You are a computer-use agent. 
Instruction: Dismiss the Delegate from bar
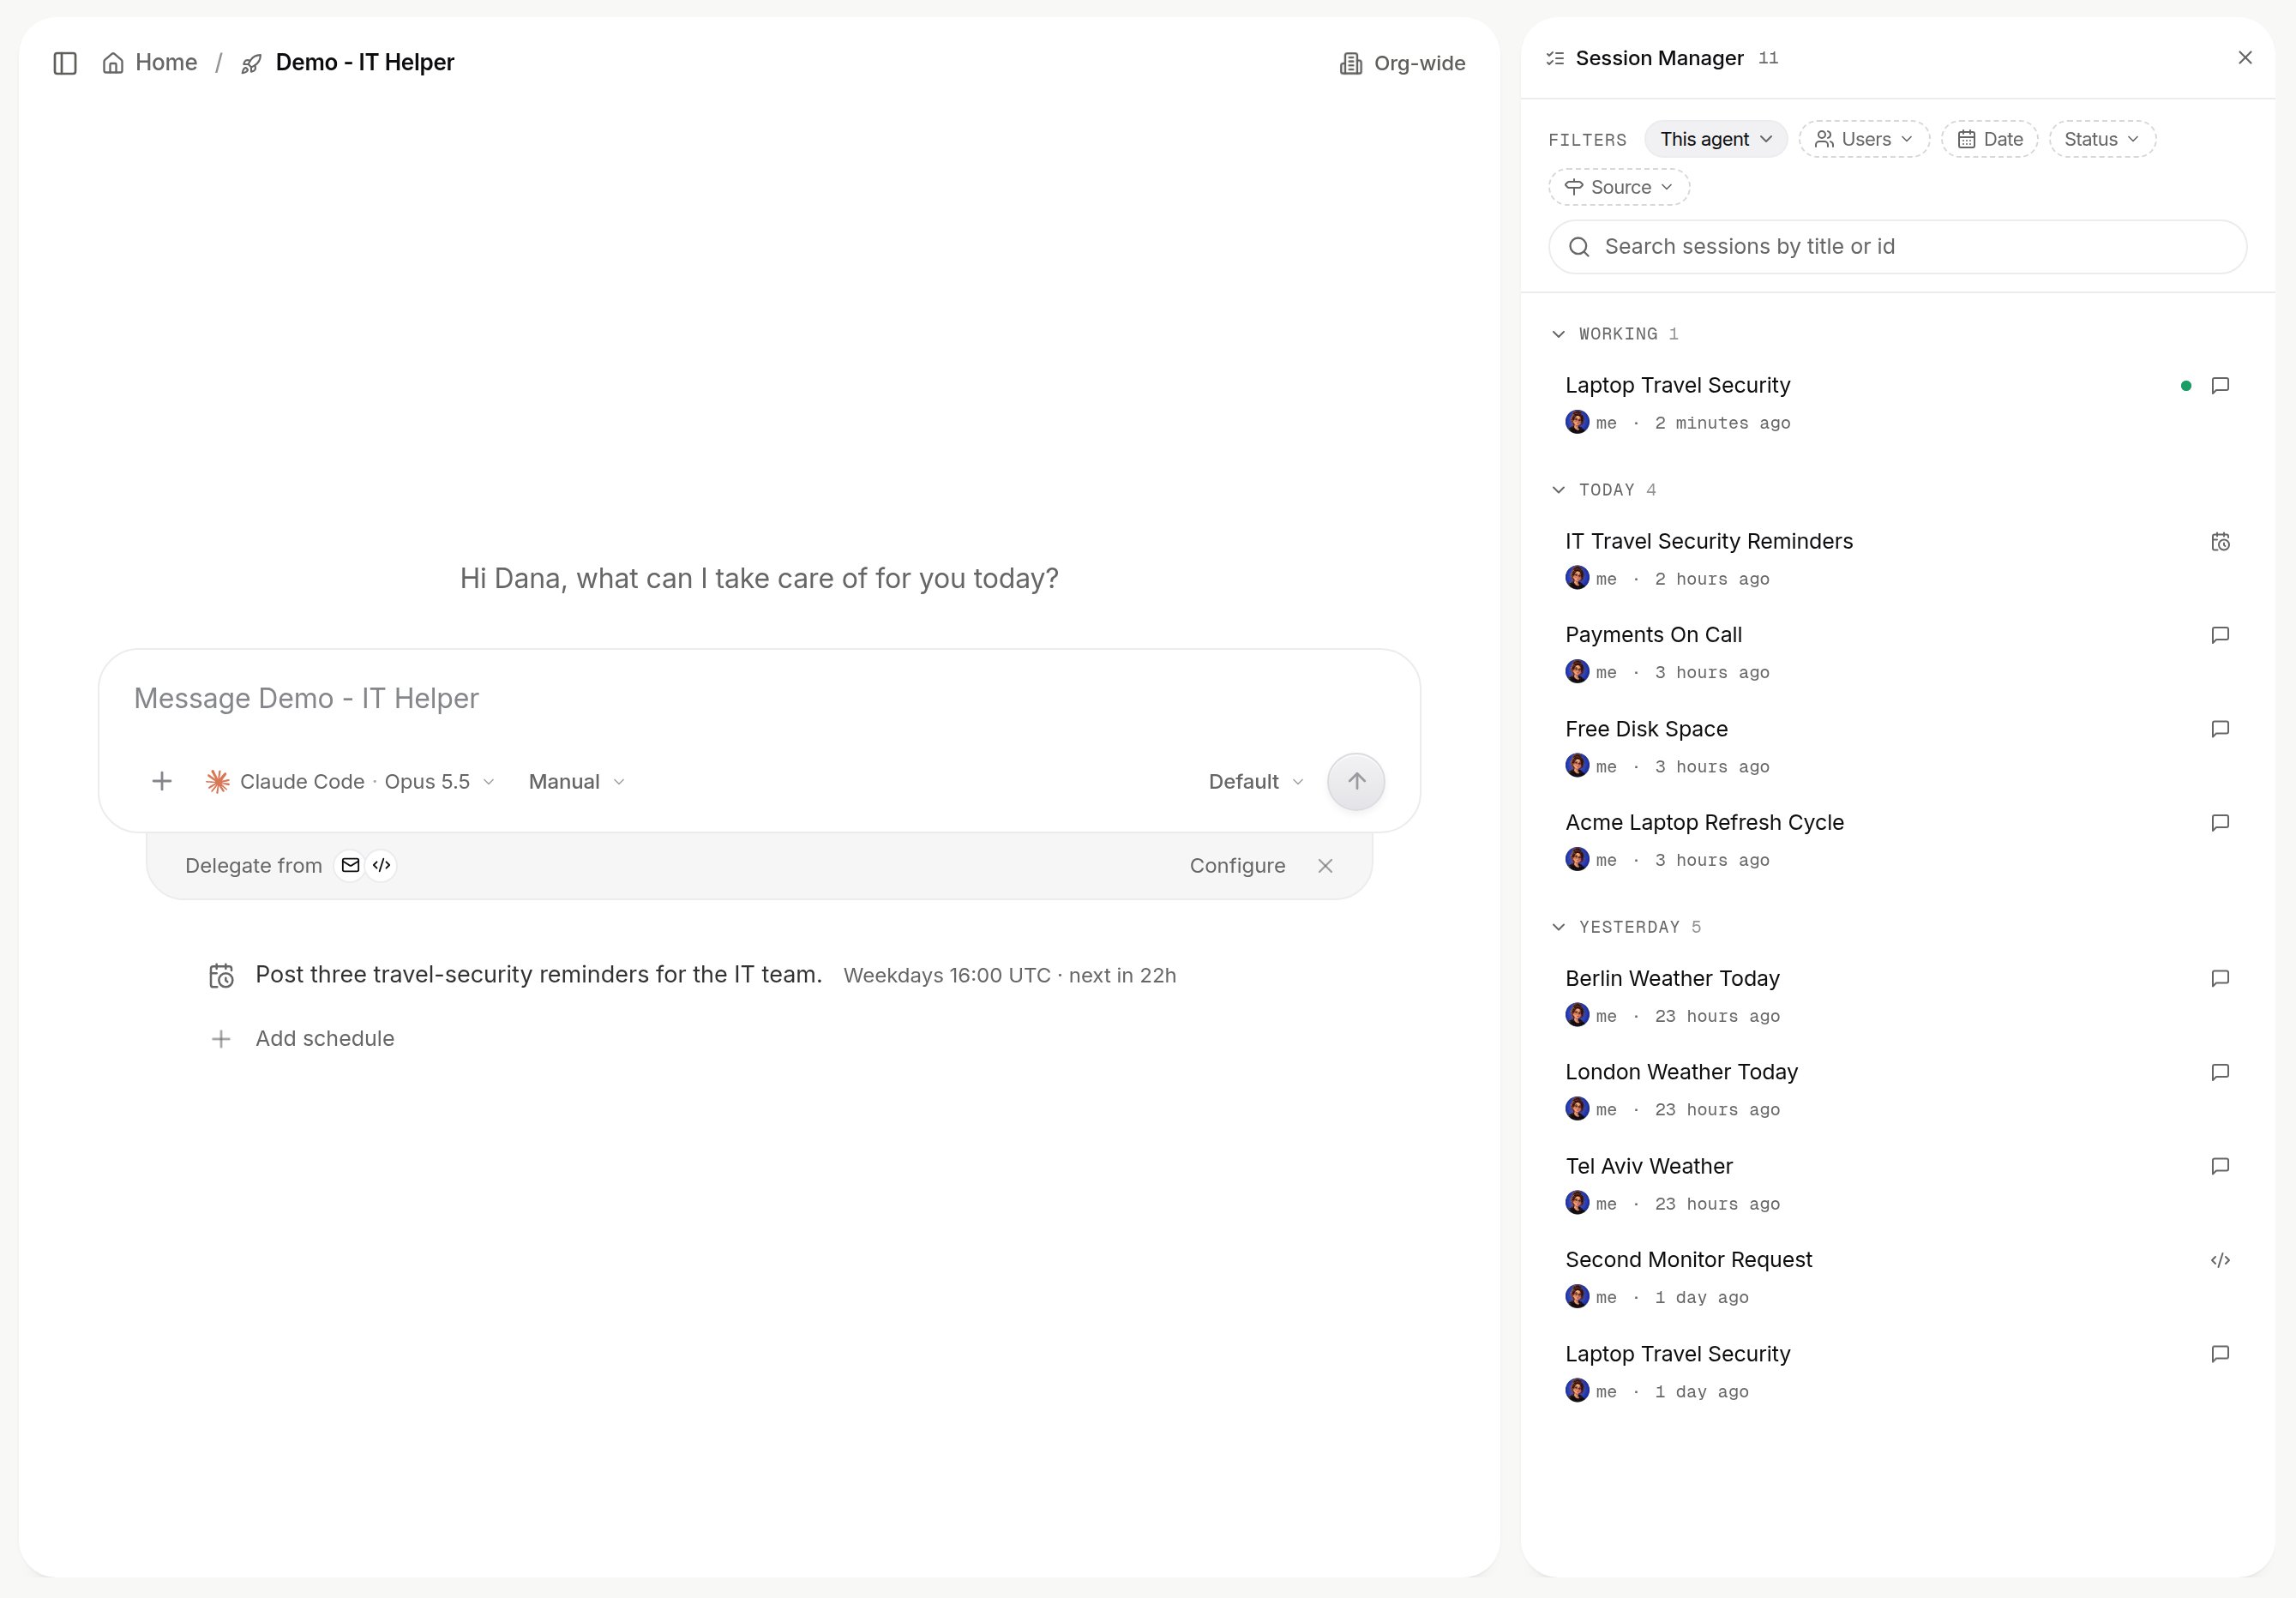[x=1325, y=866]
